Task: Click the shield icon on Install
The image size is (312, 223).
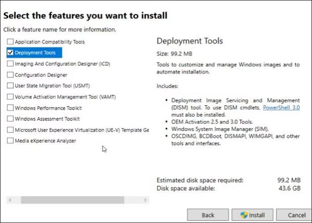Action: point(244,215)
